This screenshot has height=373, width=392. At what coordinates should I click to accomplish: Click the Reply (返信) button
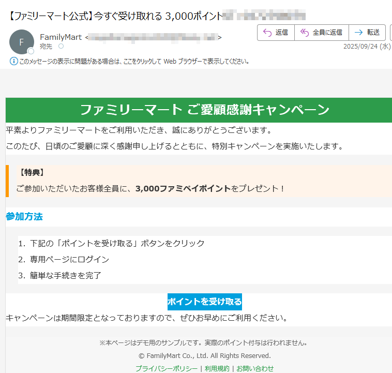tap(276, 32)
